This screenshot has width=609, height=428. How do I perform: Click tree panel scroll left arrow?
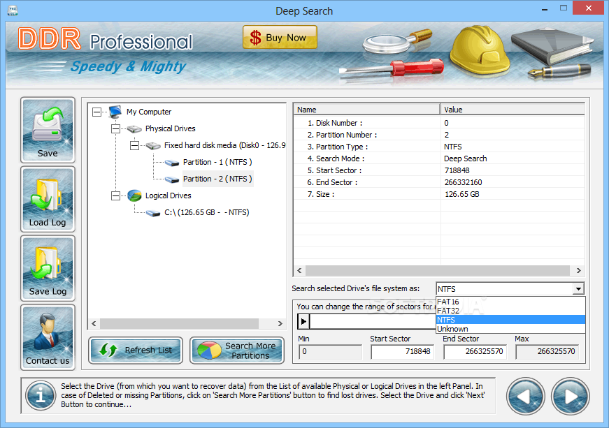(x=94, y=323)
